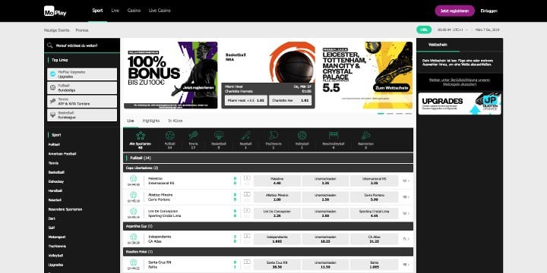Screen dimensions: 547x273
Task: Open the Fußball Bundesliga top link
Action: pos(82,88)
